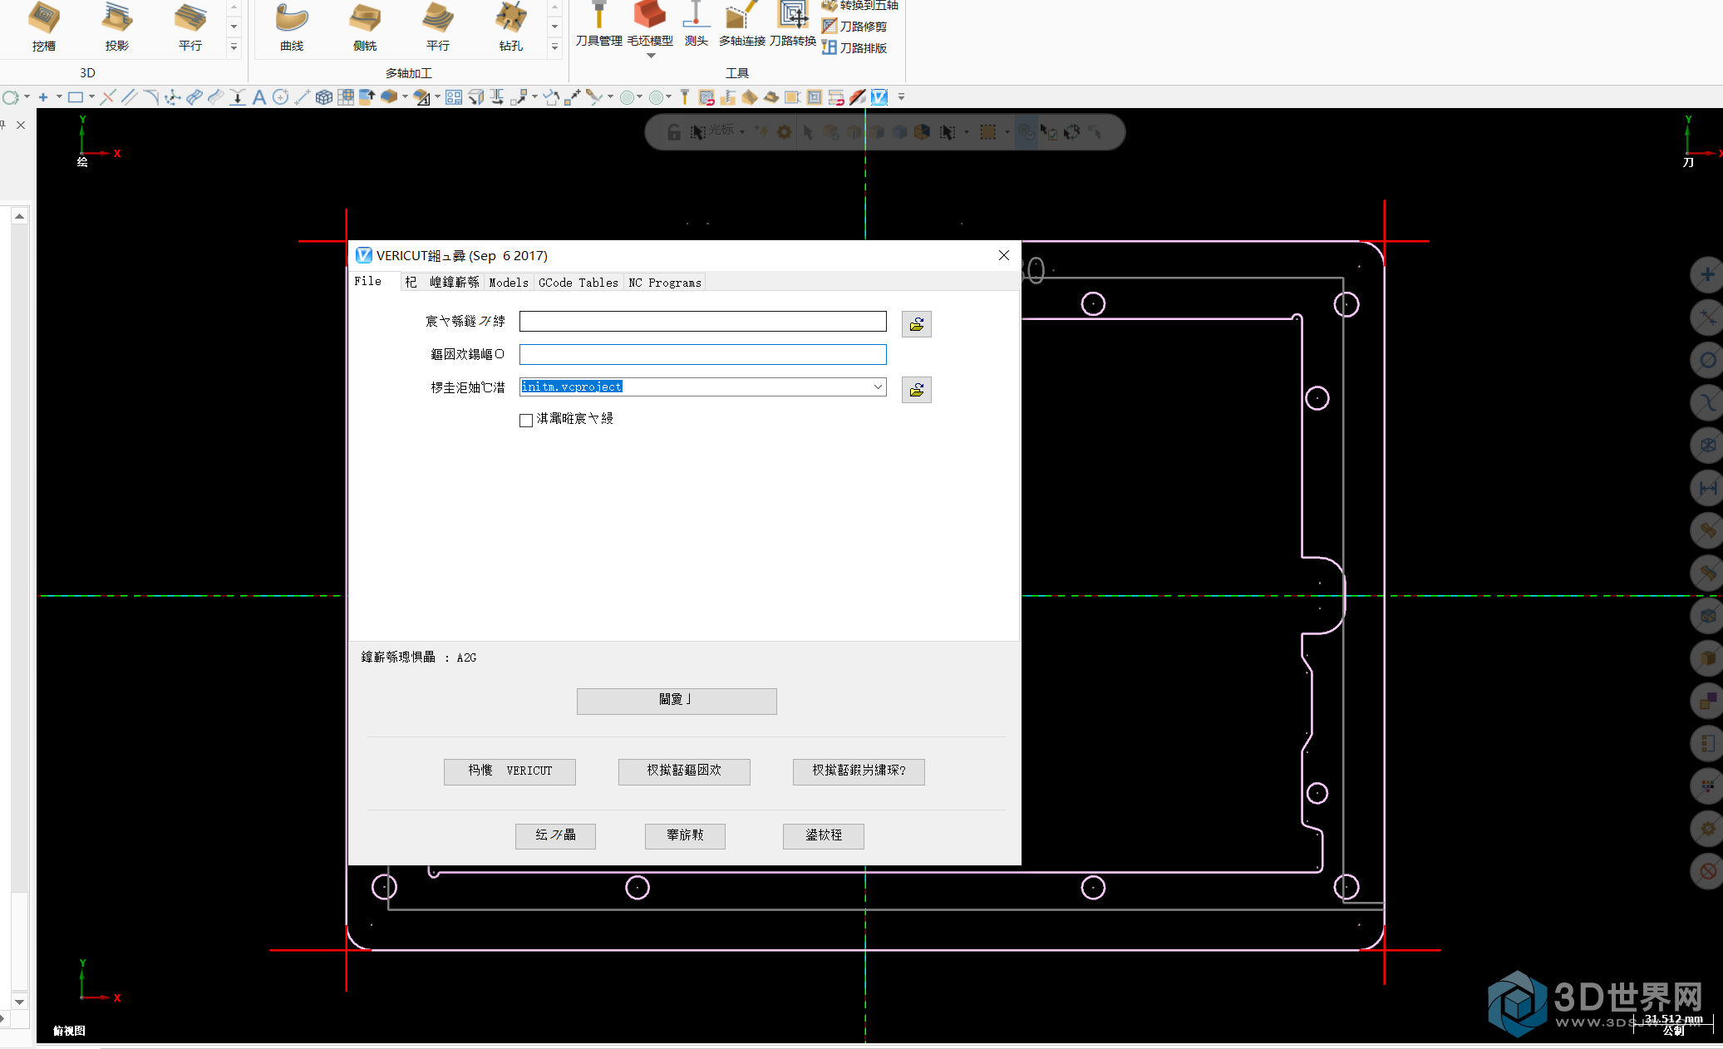Switch to the NC Programs tab
The height and width of the screenshot is (1049, 1723).
tap(665, 283)
